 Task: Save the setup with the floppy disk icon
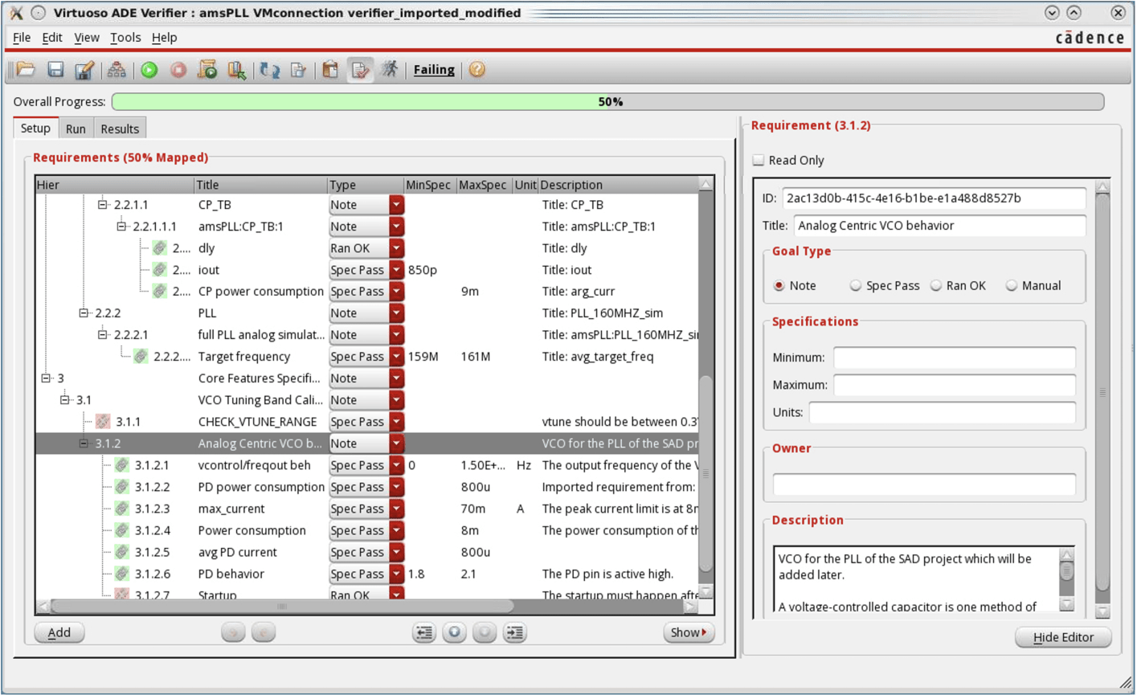coord(55,70)
